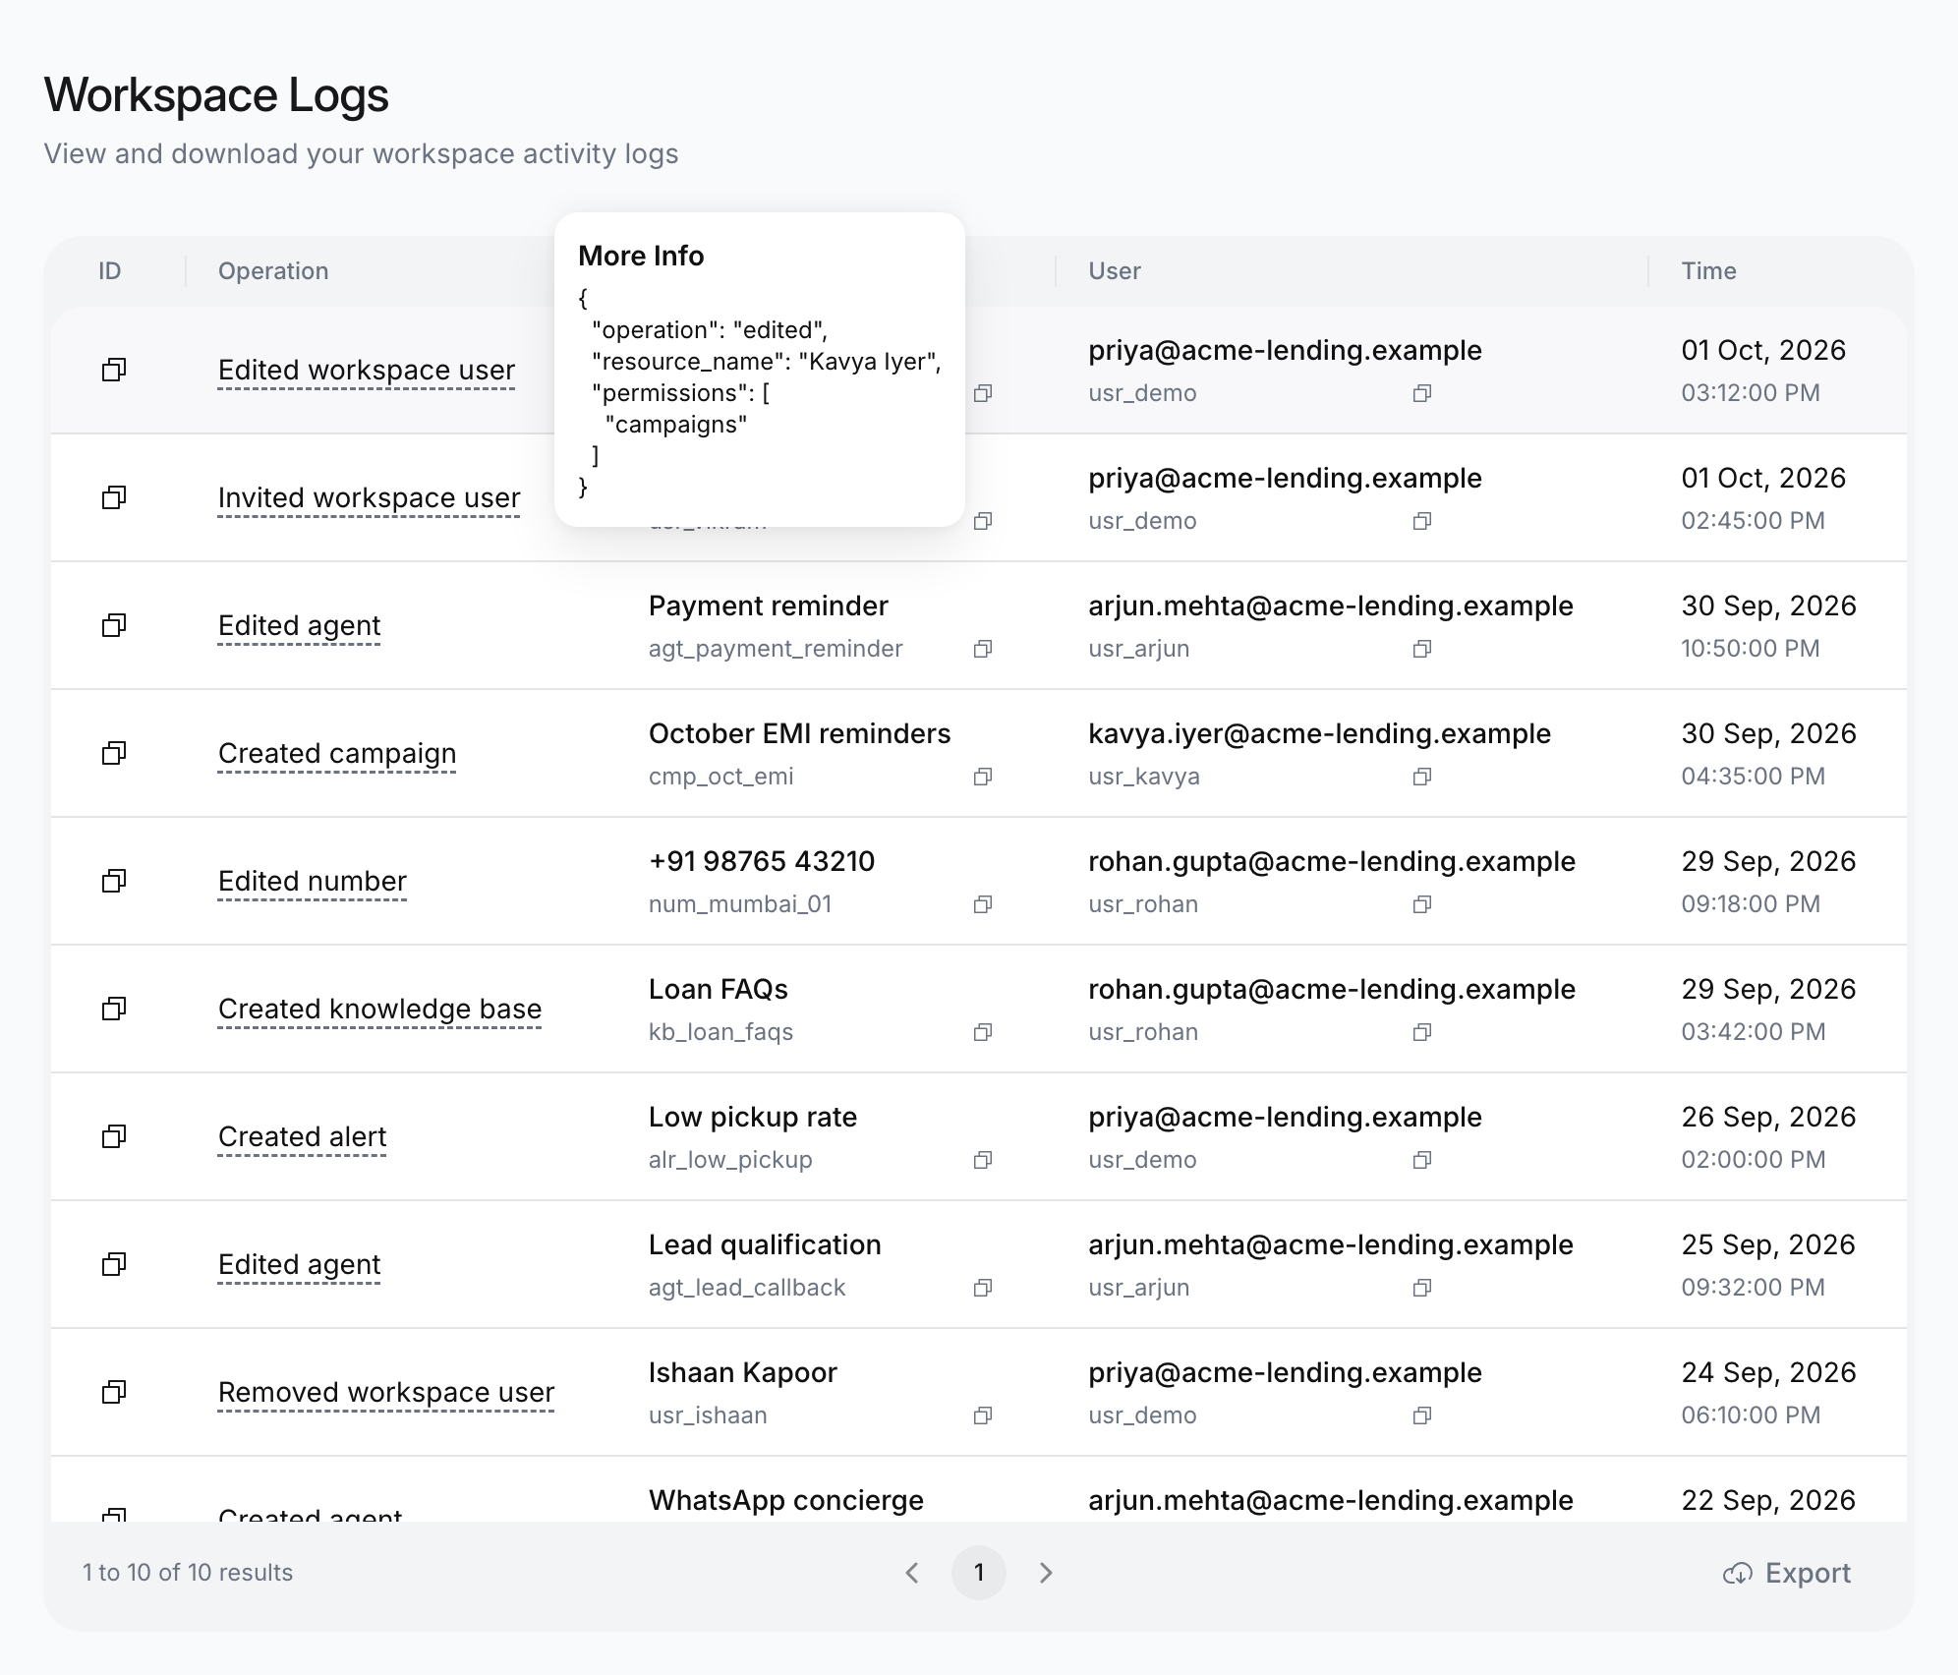The height and width of the screenshot is (1675, 1958).
Task: Open Created campaign operation details
Action: [337, 754]
